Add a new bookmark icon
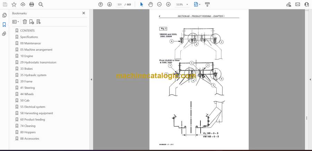Viewport: 312px width, 151px height. pyautogui.click(x=32, y=22)
